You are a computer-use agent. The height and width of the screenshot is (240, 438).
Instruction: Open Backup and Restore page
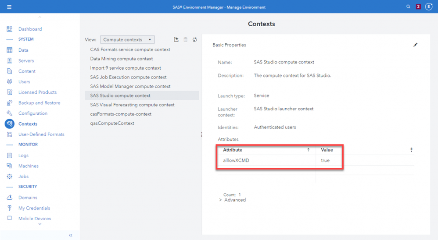coord(39,103)
